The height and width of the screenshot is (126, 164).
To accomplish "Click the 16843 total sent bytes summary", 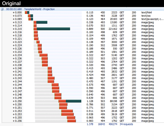I will pos(101,124).
